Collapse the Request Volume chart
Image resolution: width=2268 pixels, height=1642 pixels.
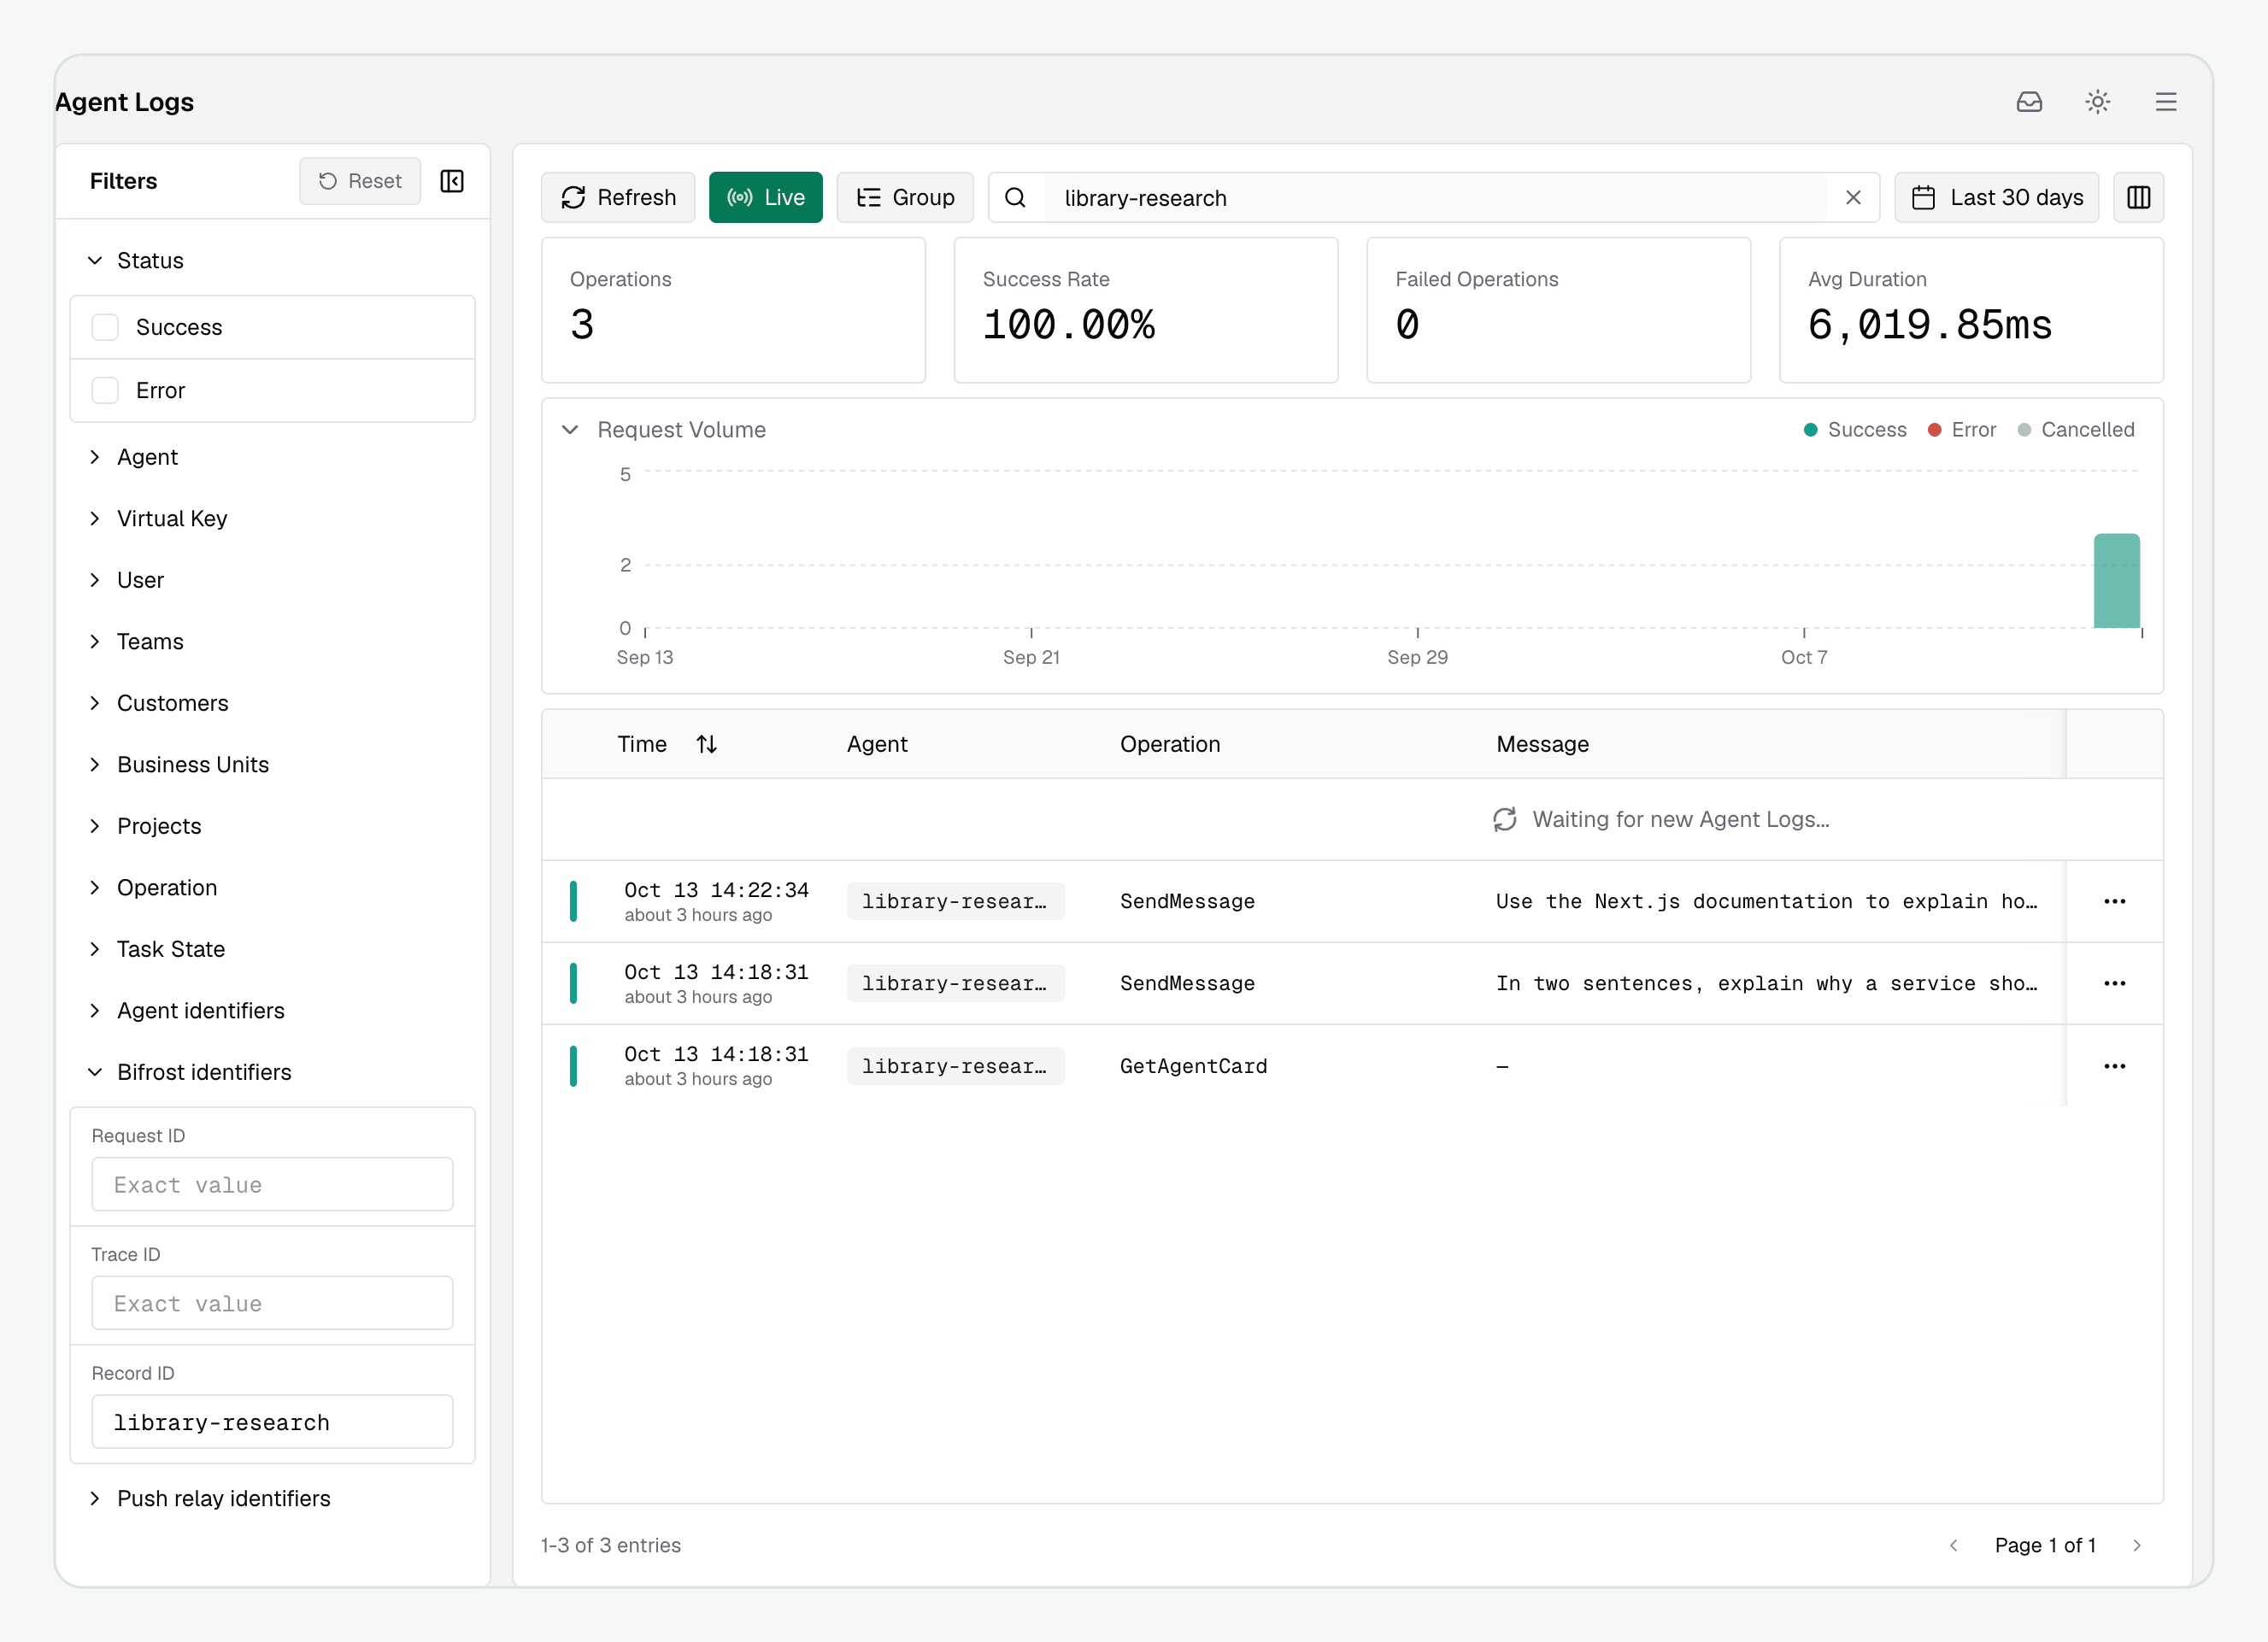click(570, 430)
